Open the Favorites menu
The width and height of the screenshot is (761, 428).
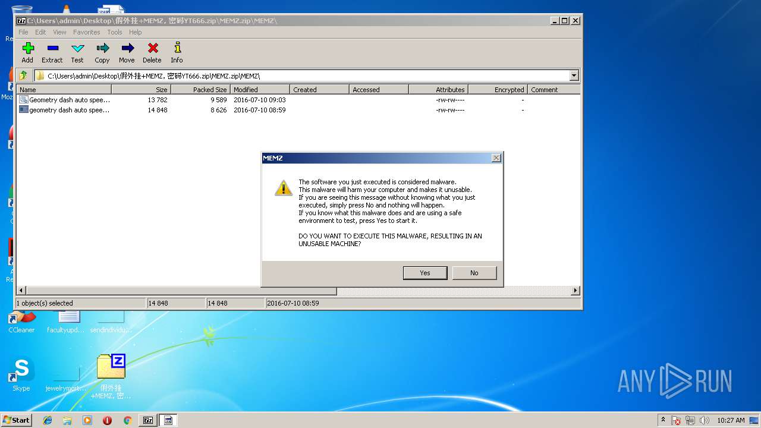[87, 32]
